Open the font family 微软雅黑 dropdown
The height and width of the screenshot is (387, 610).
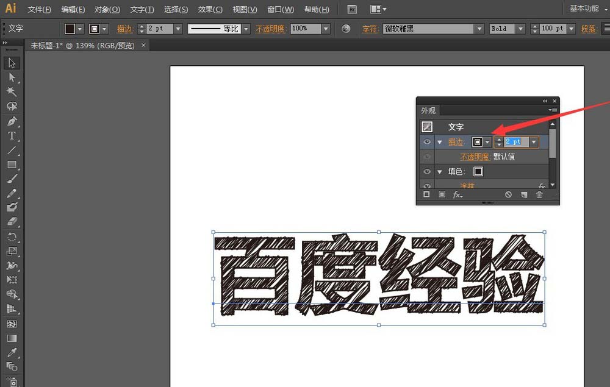coord(479,29)
